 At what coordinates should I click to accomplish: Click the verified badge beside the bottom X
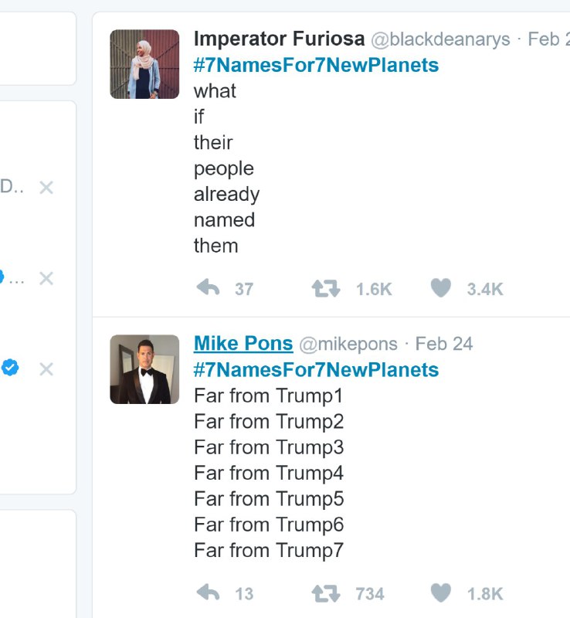coord(10,368)
